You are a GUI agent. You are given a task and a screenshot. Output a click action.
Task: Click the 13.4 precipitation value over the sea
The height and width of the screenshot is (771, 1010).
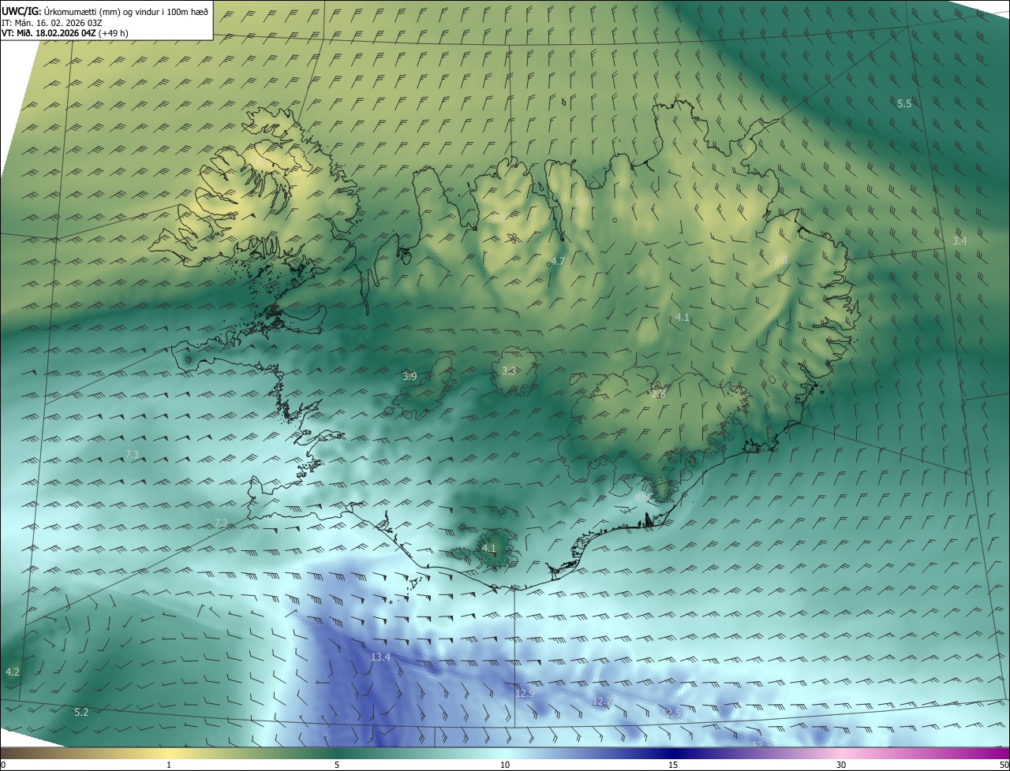pos(380,657)
